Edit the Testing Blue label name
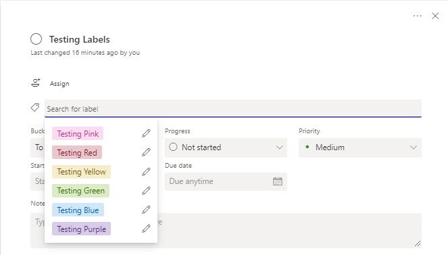This screenshot has height=255, width=448. coord(146,210)
